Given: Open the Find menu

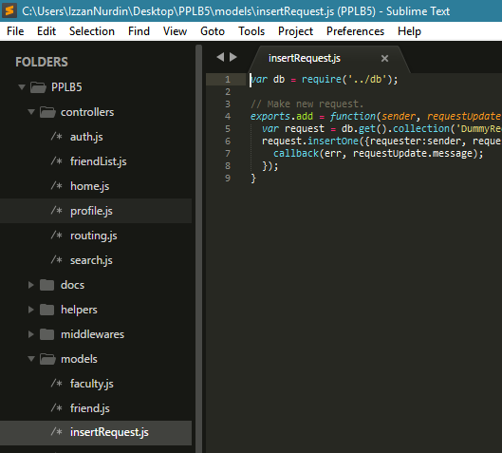Looking at the screenshot, I should coord(139,31).
